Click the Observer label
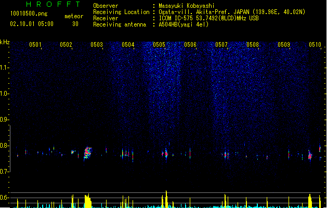This screenshot has width=327, height=208. click(106, 6)
